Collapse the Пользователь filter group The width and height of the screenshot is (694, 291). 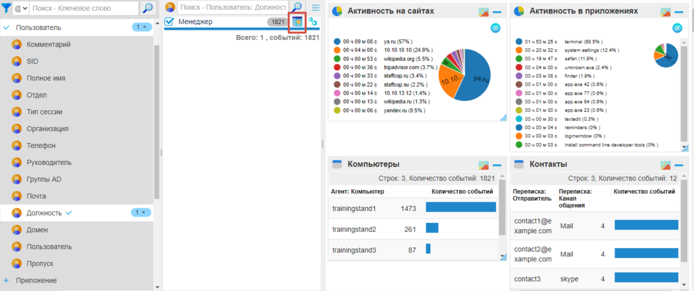point(6,28)
